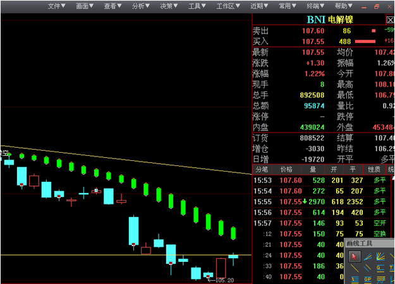395x284 pixels.
Task: Select the :33 tick row with volume 186
Action: click(298, 266)
